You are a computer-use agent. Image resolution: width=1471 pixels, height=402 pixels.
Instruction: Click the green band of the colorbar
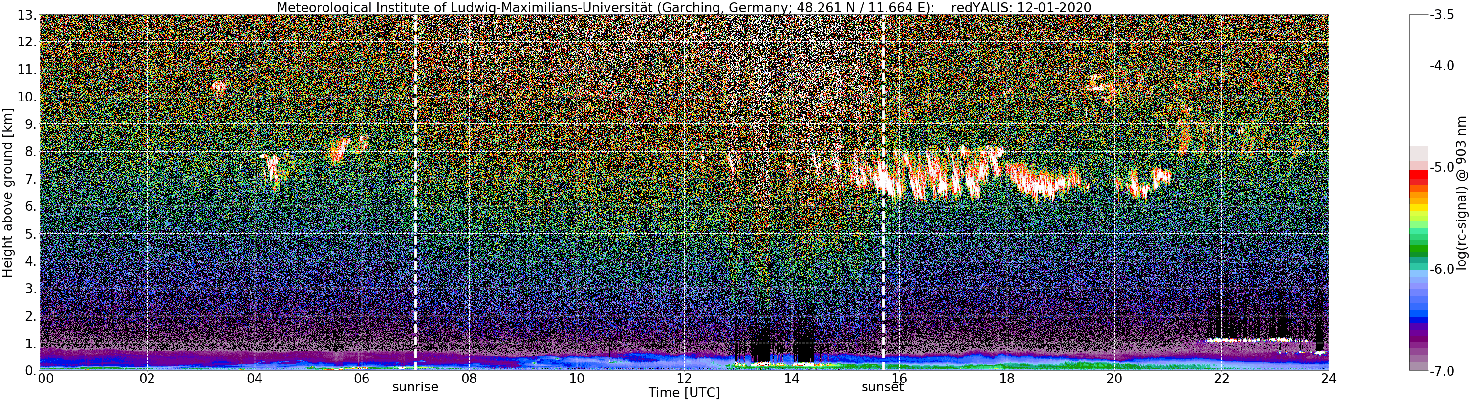pos(1418,250)
